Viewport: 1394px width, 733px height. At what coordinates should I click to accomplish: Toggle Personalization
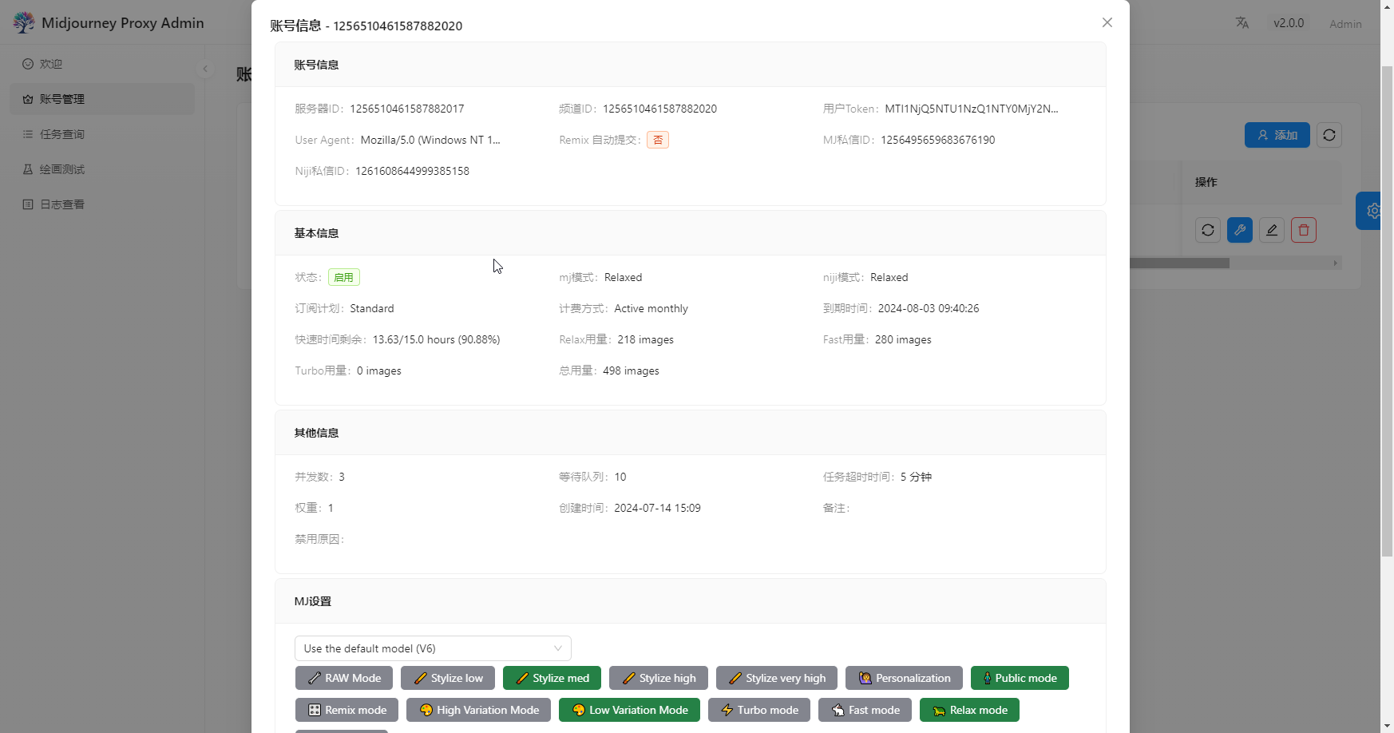tap(904, 678)
